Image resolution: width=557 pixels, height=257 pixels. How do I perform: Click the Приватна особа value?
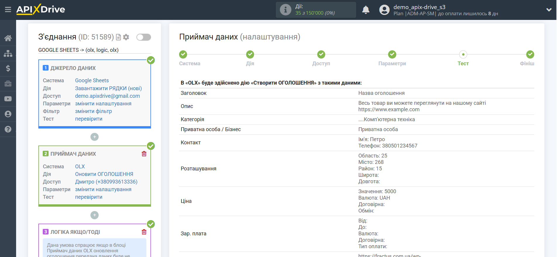click(x=378, y=129)
